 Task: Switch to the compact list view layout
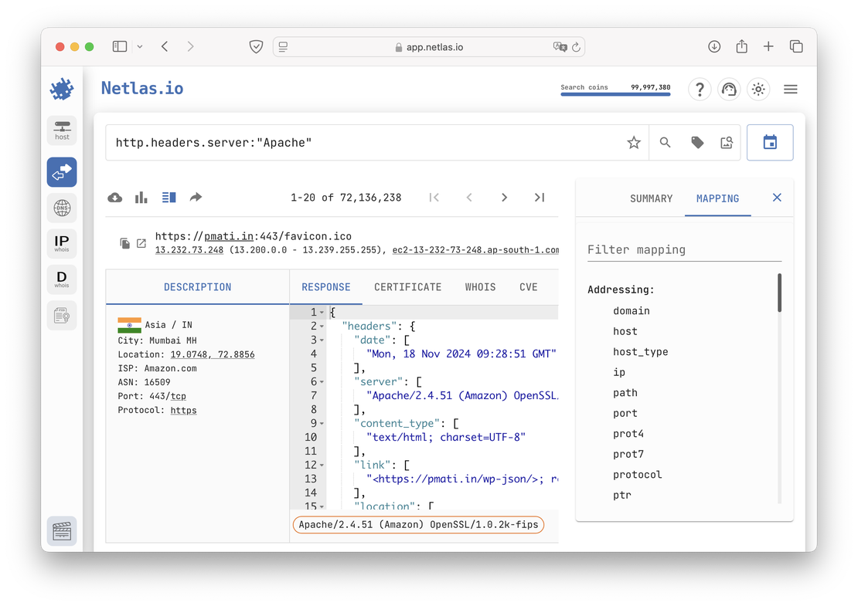(x=168, y=197)
